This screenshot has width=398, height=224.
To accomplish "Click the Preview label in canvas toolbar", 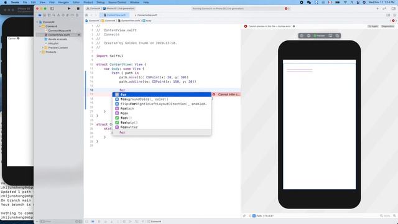I will coord(319,36).
